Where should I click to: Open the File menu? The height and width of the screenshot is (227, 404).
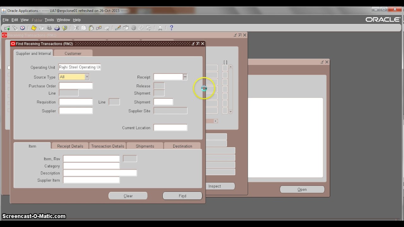pyautogui.click(x=6, y=20)
